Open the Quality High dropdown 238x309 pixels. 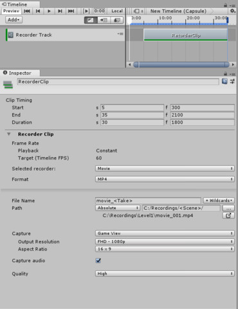click(x=165, y=274)
